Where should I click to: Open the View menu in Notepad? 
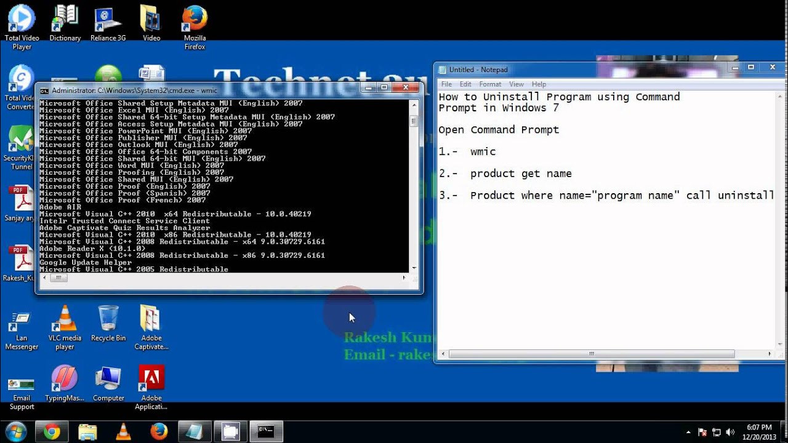click(517, 84)
